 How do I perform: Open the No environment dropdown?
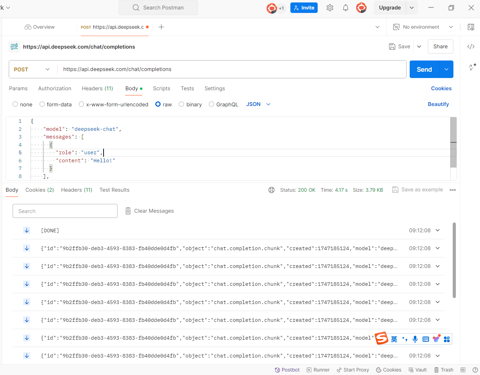(x=423, y=27)
